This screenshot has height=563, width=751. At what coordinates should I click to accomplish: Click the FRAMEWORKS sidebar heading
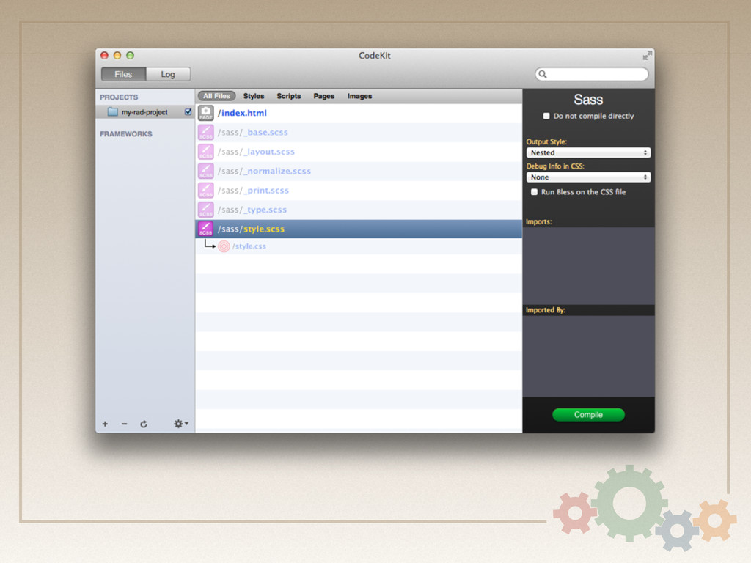coord(126,134)
